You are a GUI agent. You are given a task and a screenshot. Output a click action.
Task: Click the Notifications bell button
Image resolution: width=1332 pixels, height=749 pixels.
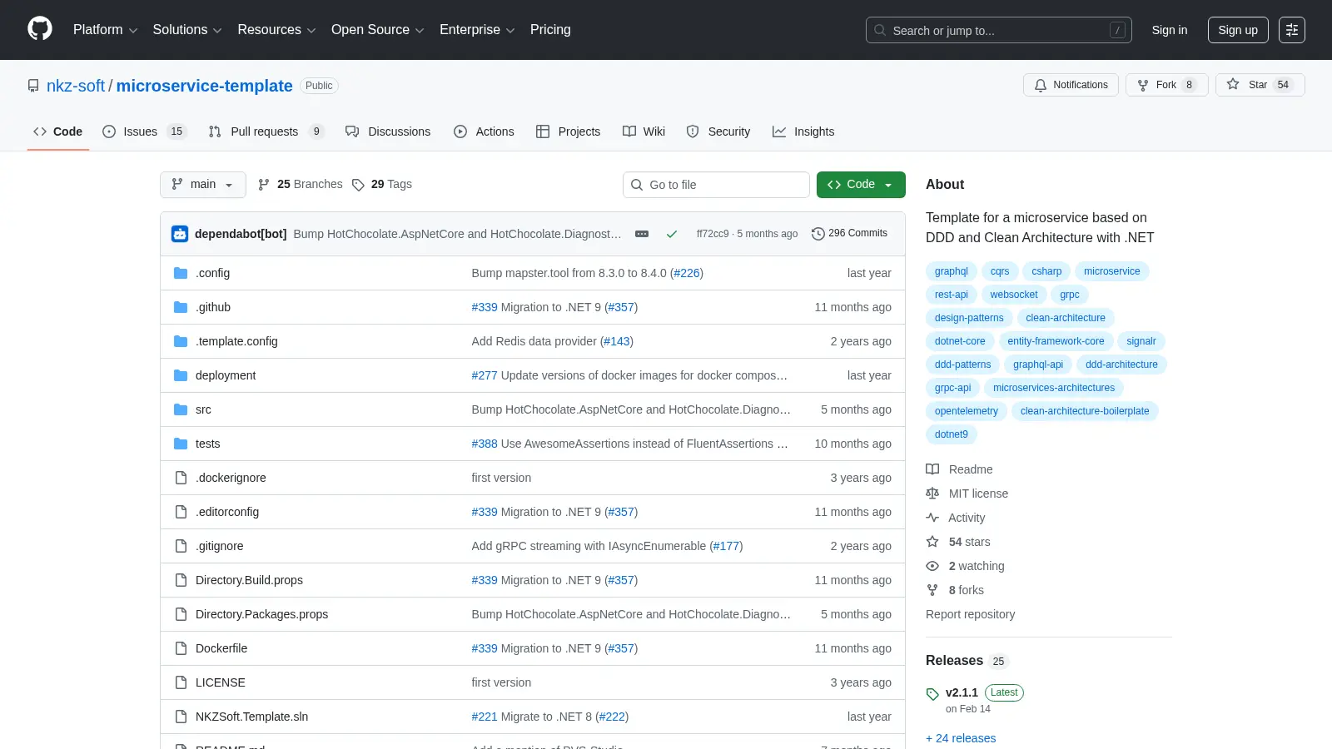tap(1071, 85)
